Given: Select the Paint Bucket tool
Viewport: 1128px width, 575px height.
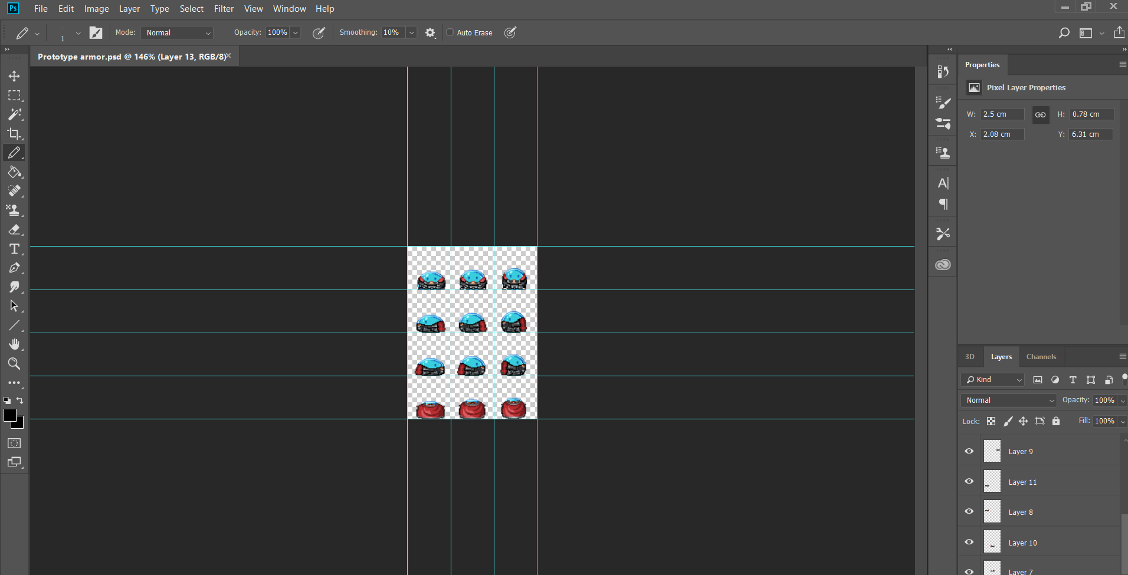Looking at the screenshot, I should 14,172.
